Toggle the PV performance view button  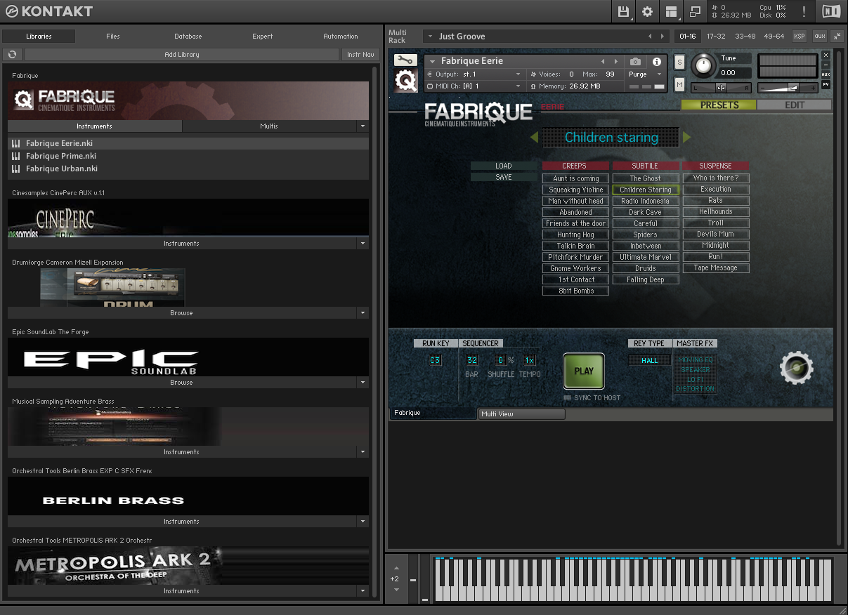(826, 84)
